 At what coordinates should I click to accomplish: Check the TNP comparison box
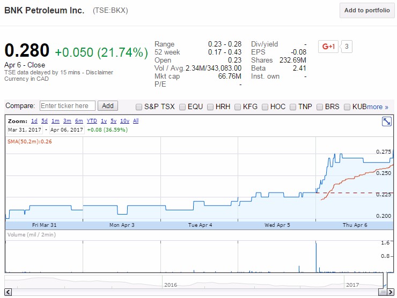[293, 107]
